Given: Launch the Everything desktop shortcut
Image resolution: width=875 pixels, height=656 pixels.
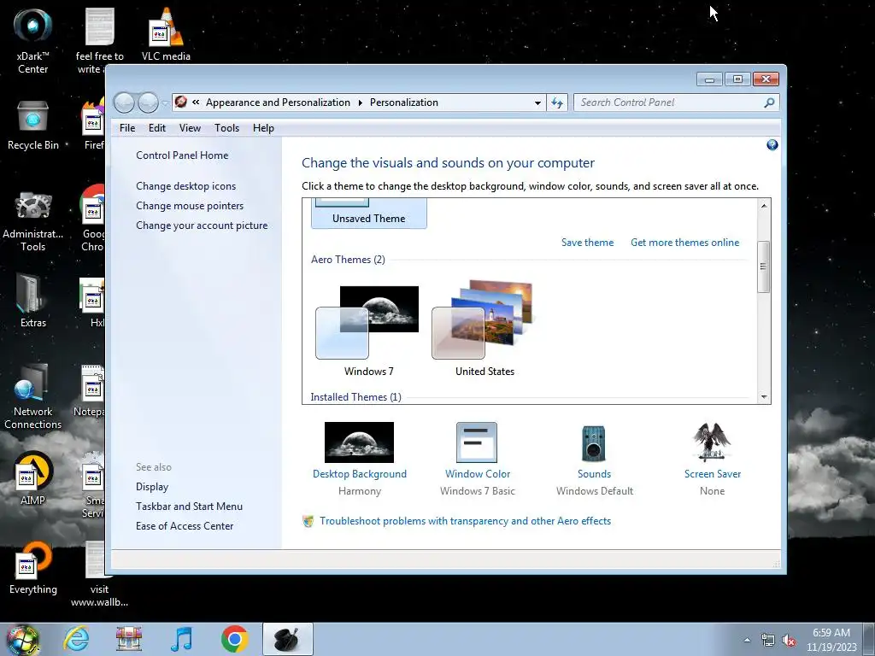Looking at the screenshot, I should [x=33, y=568].
